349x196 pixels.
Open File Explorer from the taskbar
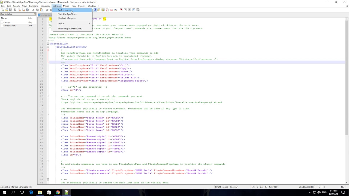[x=40, y=192]
